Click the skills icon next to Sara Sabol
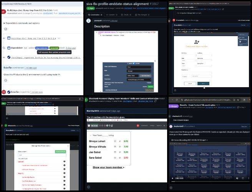The width and height of the screenshot is (252, 192). (120, 158)
